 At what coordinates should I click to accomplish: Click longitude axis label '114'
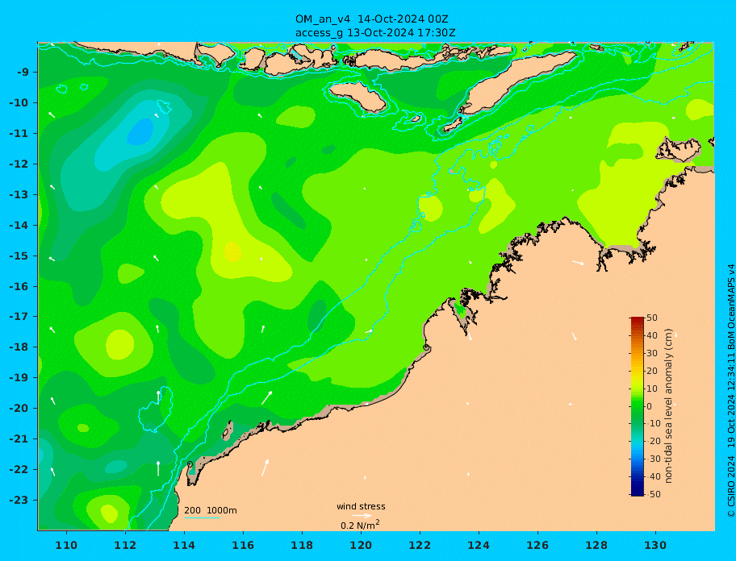(x=184, y=545)
